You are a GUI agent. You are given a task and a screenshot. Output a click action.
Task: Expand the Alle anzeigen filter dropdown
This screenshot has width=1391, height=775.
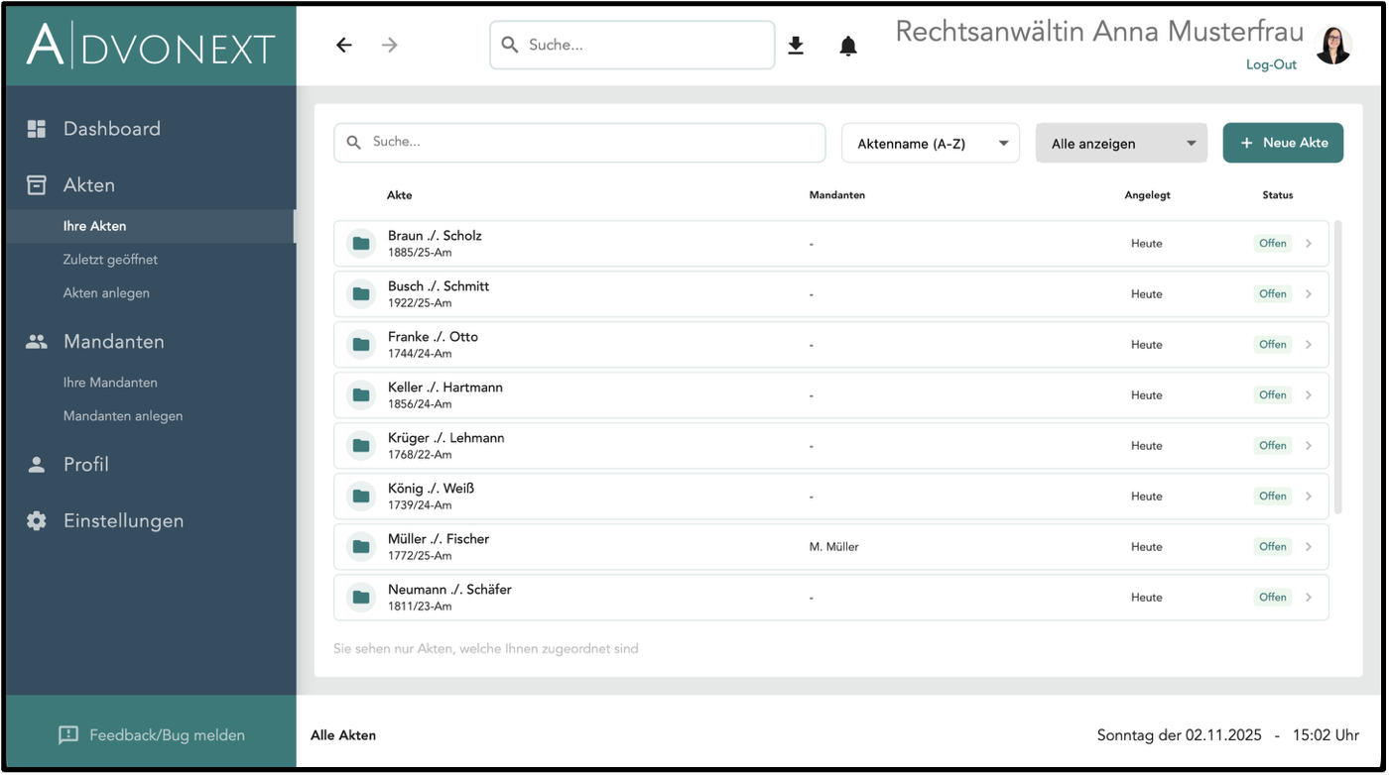[1121, 144]
